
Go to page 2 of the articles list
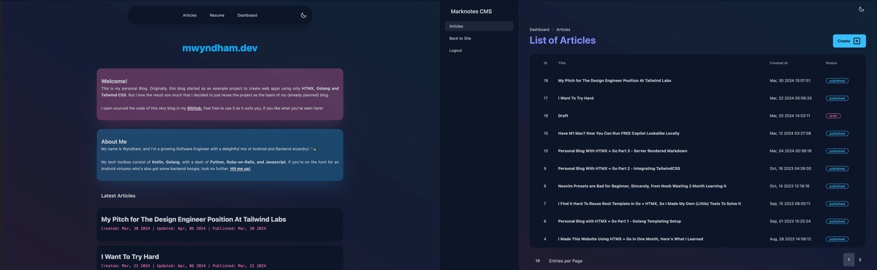(860, 260)
